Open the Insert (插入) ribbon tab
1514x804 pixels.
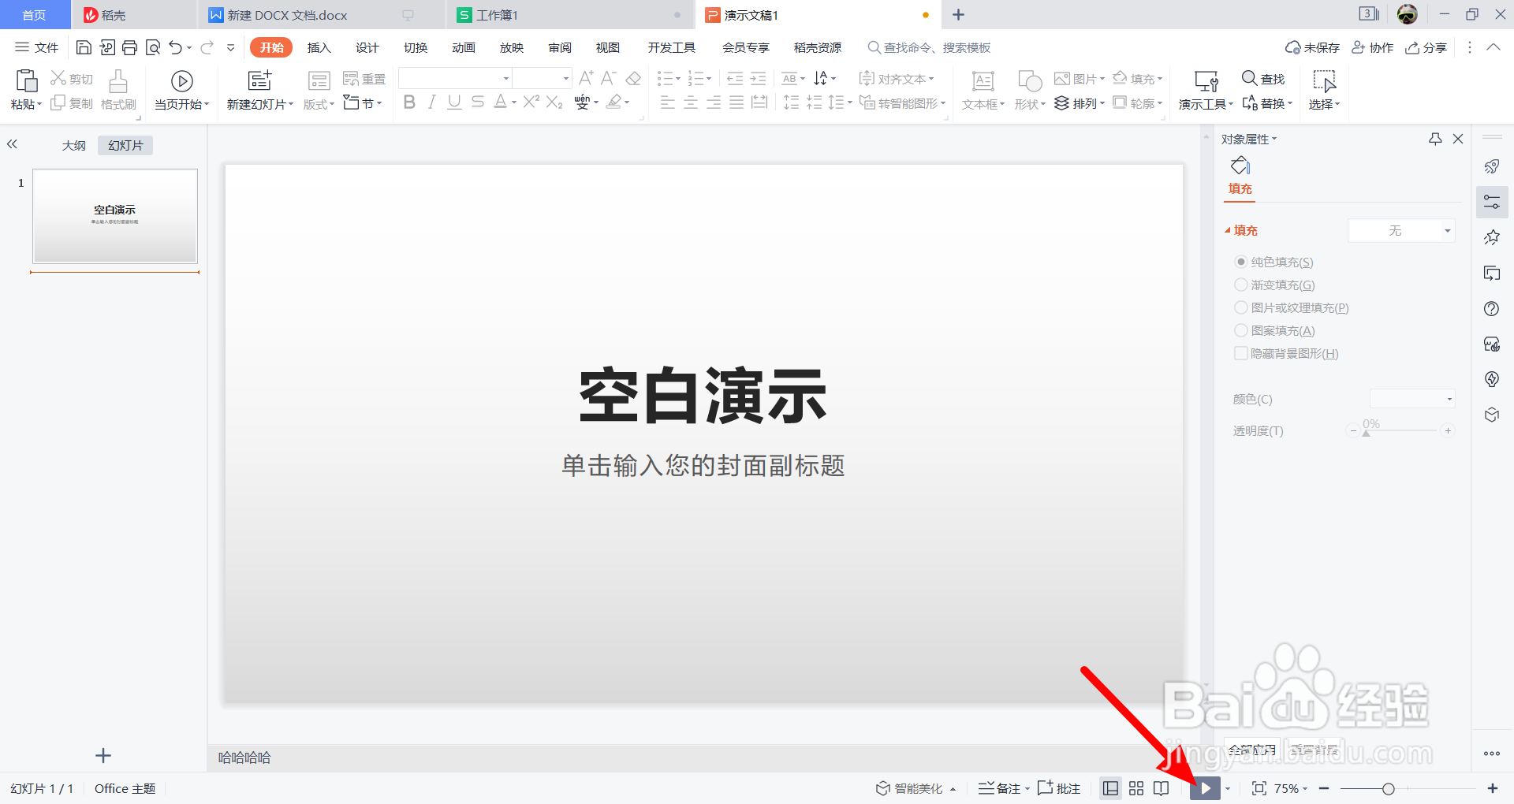tap(319, 47)
